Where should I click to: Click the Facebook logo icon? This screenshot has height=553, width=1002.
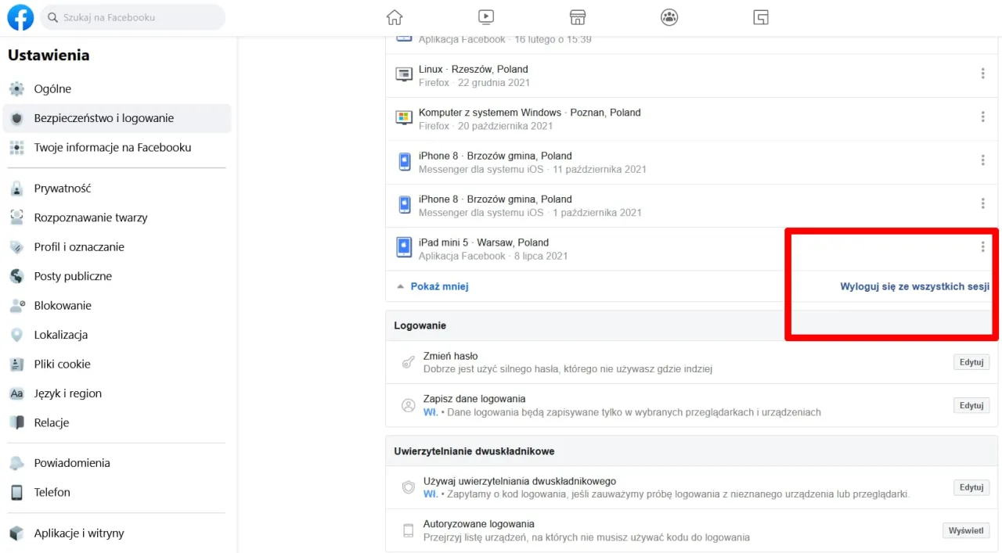(x=20, y=17)
